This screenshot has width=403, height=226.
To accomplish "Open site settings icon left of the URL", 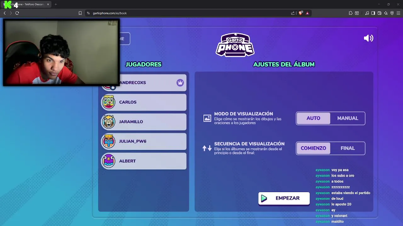I will [88, 13].
